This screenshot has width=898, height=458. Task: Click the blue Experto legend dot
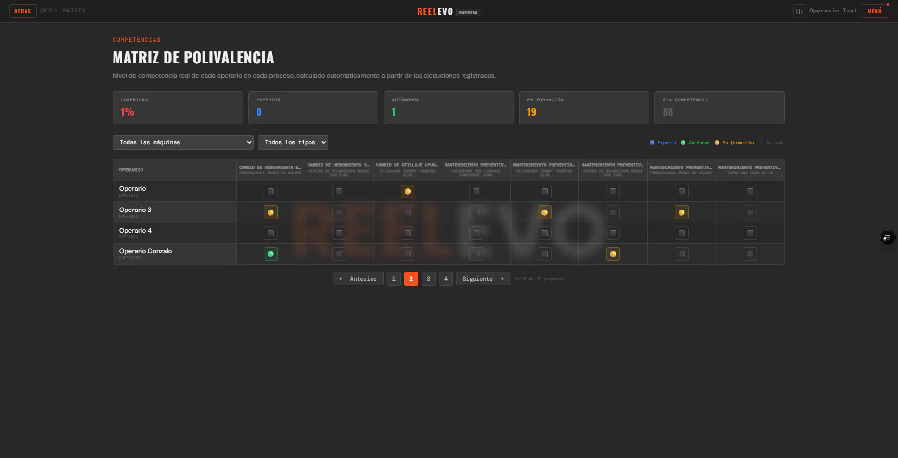(x=652, y=143)
